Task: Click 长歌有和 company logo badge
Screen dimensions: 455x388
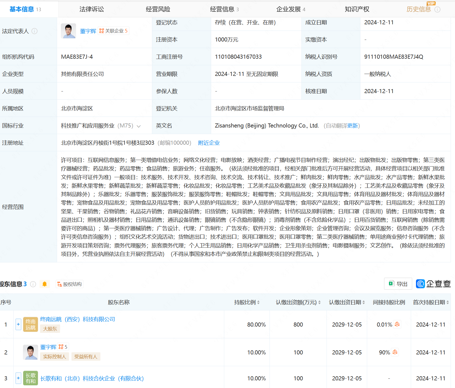Action: 31,378
